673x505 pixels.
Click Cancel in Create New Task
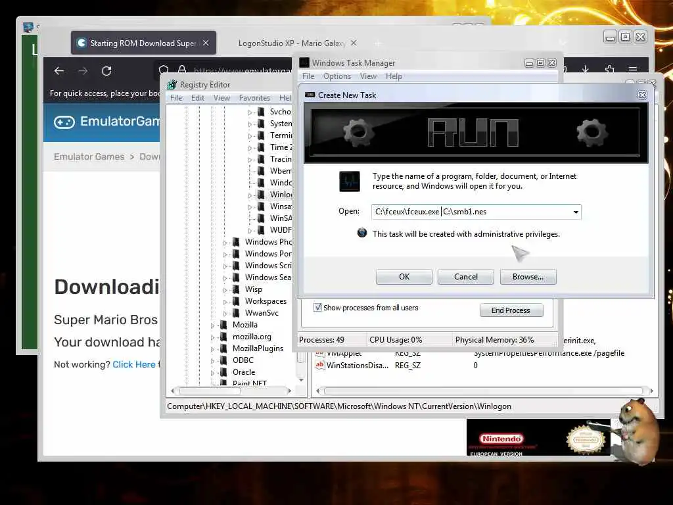pyautogui.click(x=466, y=277)
